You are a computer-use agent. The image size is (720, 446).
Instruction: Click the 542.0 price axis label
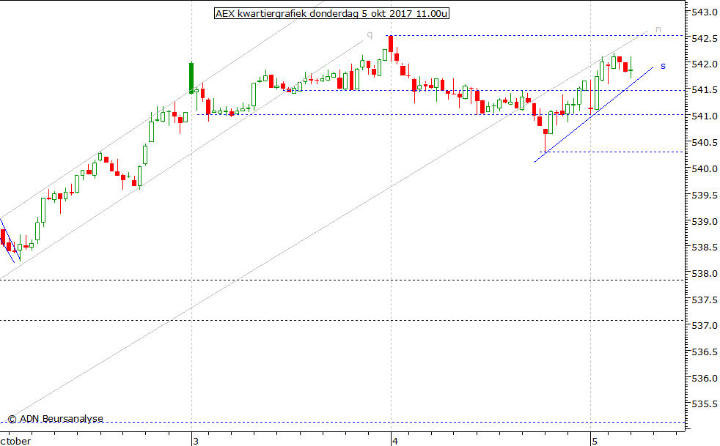point(705,64)
